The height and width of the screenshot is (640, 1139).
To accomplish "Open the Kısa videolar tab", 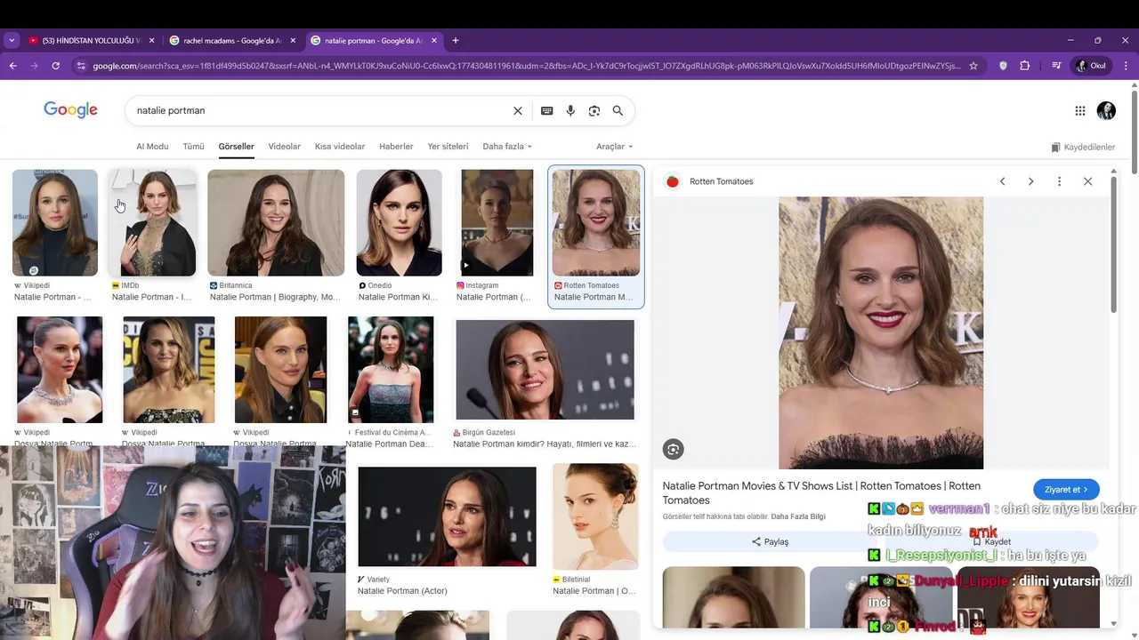I will (340, 147).
